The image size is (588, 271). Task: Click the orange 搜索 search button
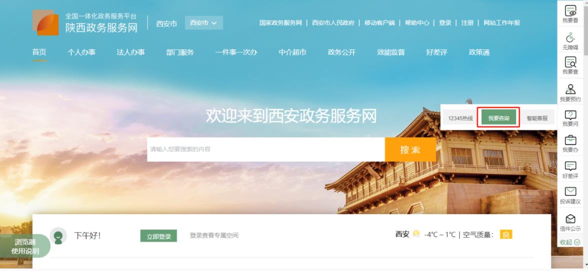click(410, 150)
